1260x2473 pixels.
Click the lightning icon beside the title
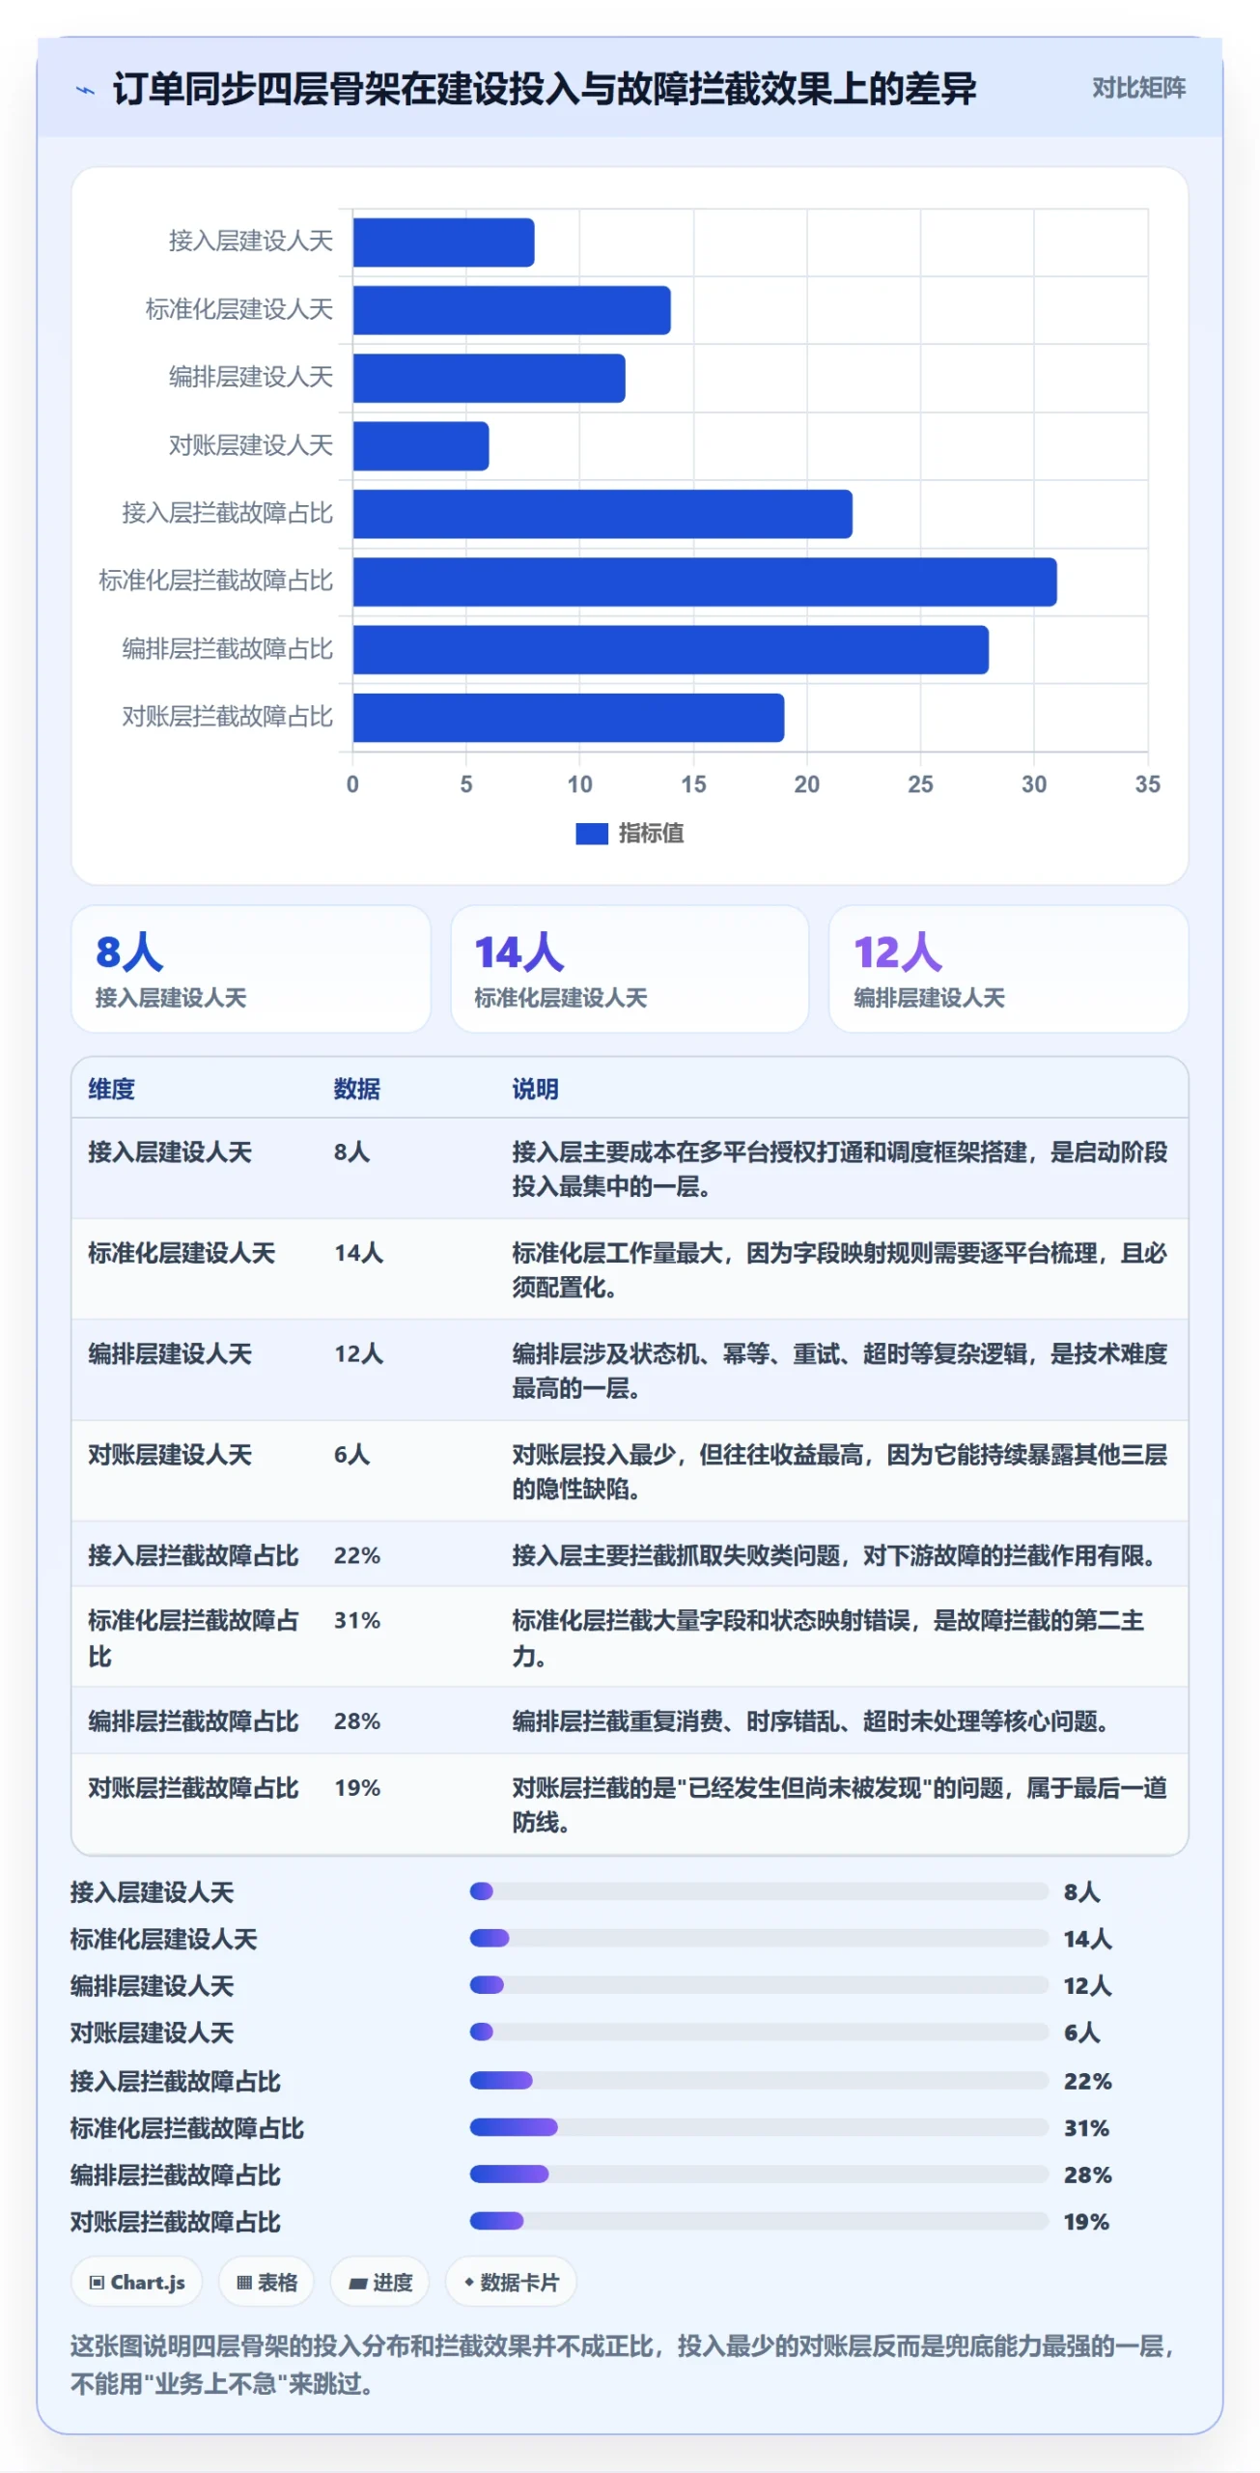pos(86,90)
